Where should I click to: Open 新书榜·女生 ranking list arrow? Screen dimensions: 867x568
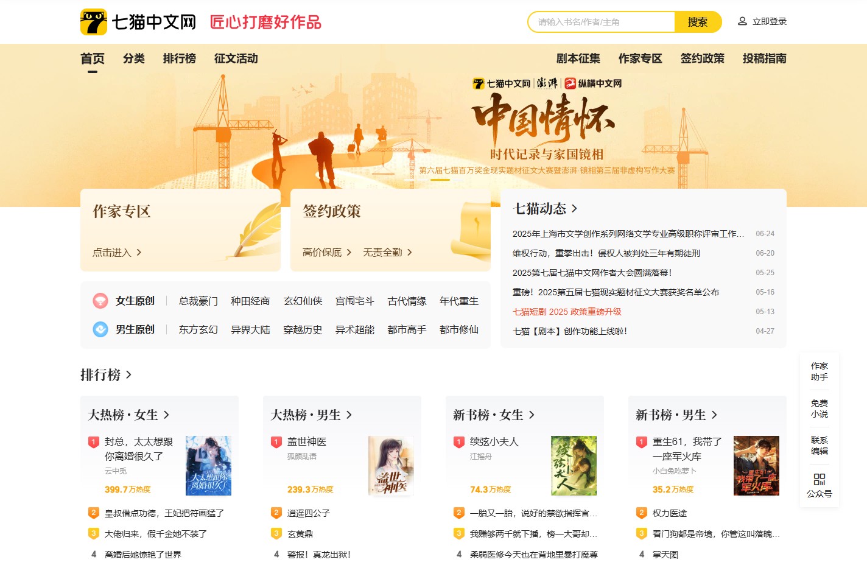[x=532, y=415]
